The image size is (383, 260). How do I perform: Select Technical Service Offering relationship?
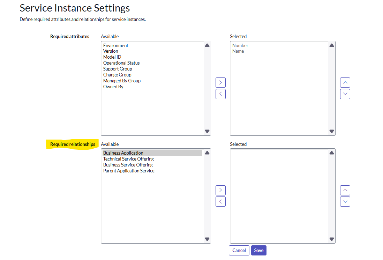[128, 159]
